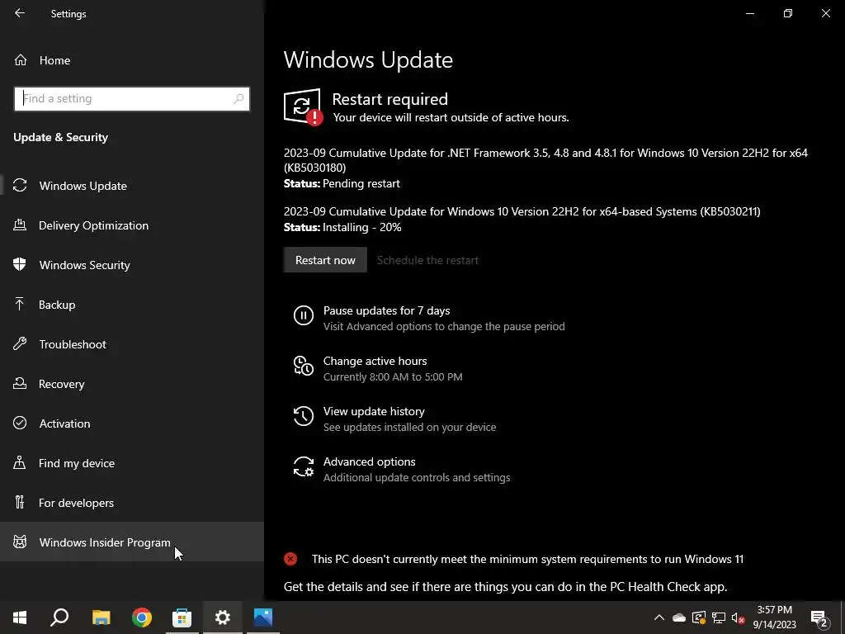Click the Delivery Optimization icon
The height and width of the screenshot is (634, 845).
click(x=20, y=225)
